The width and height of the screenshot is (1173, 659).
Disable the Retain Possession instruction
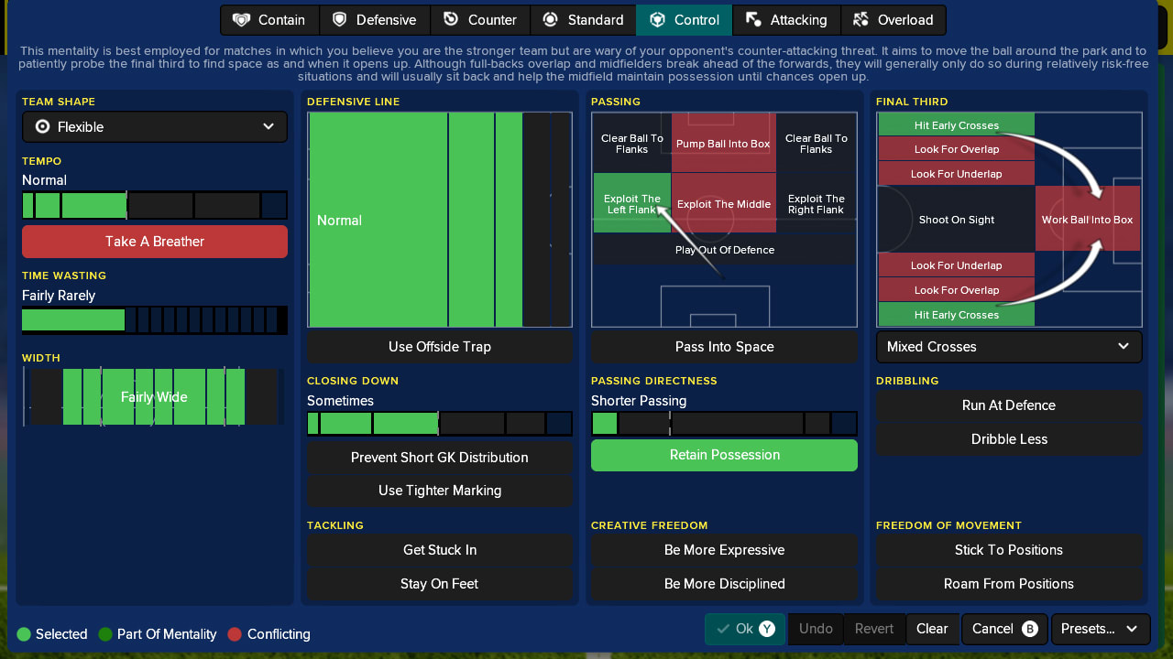[724, 455]
